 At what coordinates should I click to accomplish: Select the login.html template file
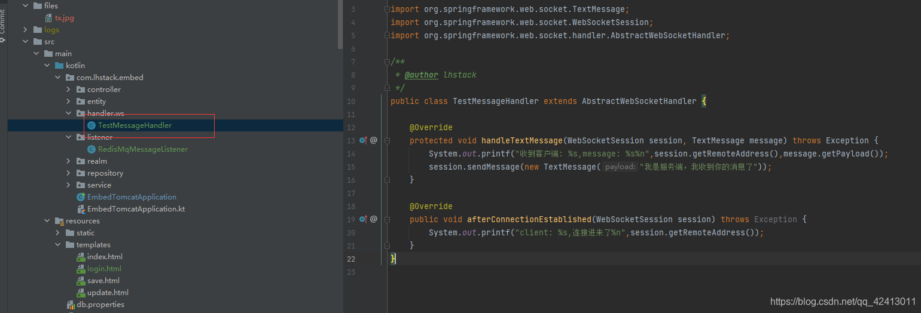tap(104, 269)
